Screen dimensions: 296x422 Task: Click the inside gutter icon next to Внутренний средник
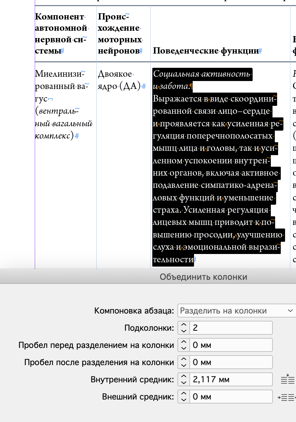point(287,379)
